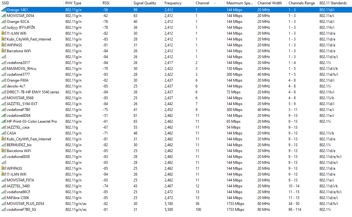Click the signal icon next to vodafone5777
Viewport: 352px width, 217px height.
[x=4, y=74]
